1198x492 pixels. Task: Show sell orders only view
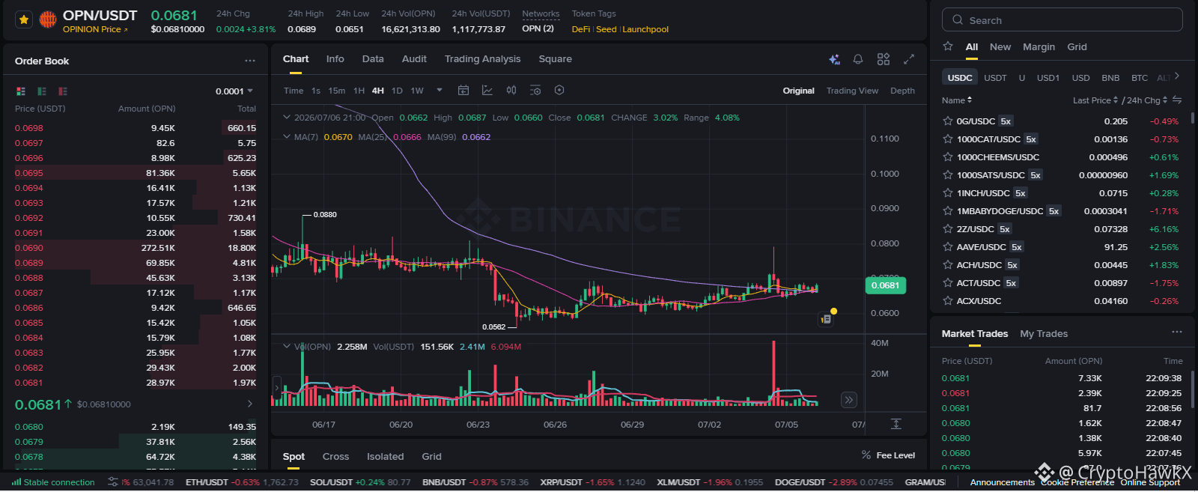point(63,91)
